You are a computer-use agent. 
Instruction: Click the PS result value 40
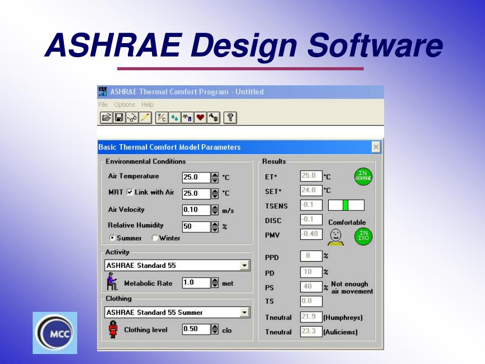[311, 287]
